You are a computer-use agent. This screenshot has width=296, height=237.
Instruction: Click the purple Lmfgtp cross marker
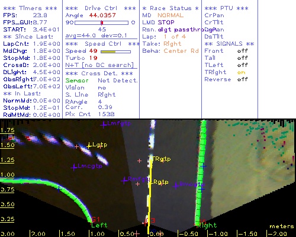coord(103,124)
